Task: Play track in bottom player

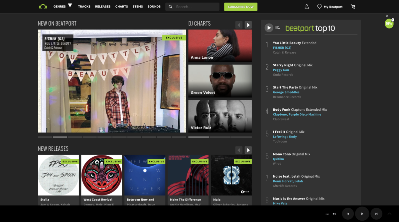Action: click(362, 214)
